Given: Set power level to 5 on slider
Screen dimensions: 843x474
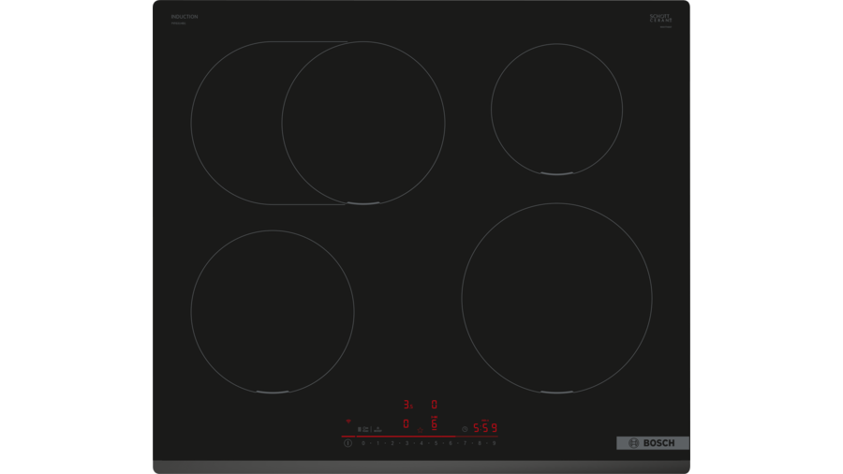Looking at the screenshot, I should (436, 443).
